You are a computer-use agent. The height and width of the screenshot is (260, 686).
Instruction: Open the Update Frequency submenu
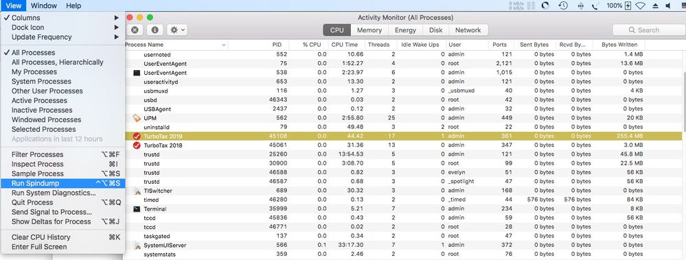tap(62, 37)
